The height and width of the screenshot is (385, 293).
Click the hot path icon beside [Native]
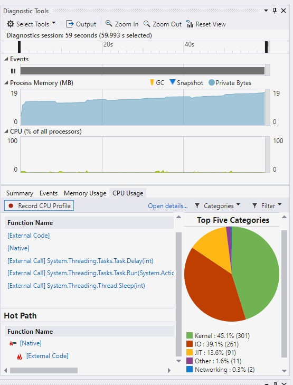(x=13, y=343)
